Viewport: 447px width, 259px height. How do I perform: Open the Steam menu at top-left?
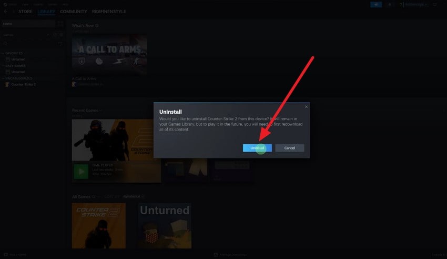[10, 4]
